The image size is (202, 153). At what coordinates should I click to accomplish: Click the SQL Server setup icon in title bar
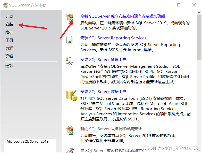click(x=5, y=5)
